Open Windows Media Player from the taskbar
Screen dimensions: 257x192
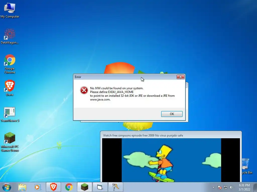click(x=37, y=187)
